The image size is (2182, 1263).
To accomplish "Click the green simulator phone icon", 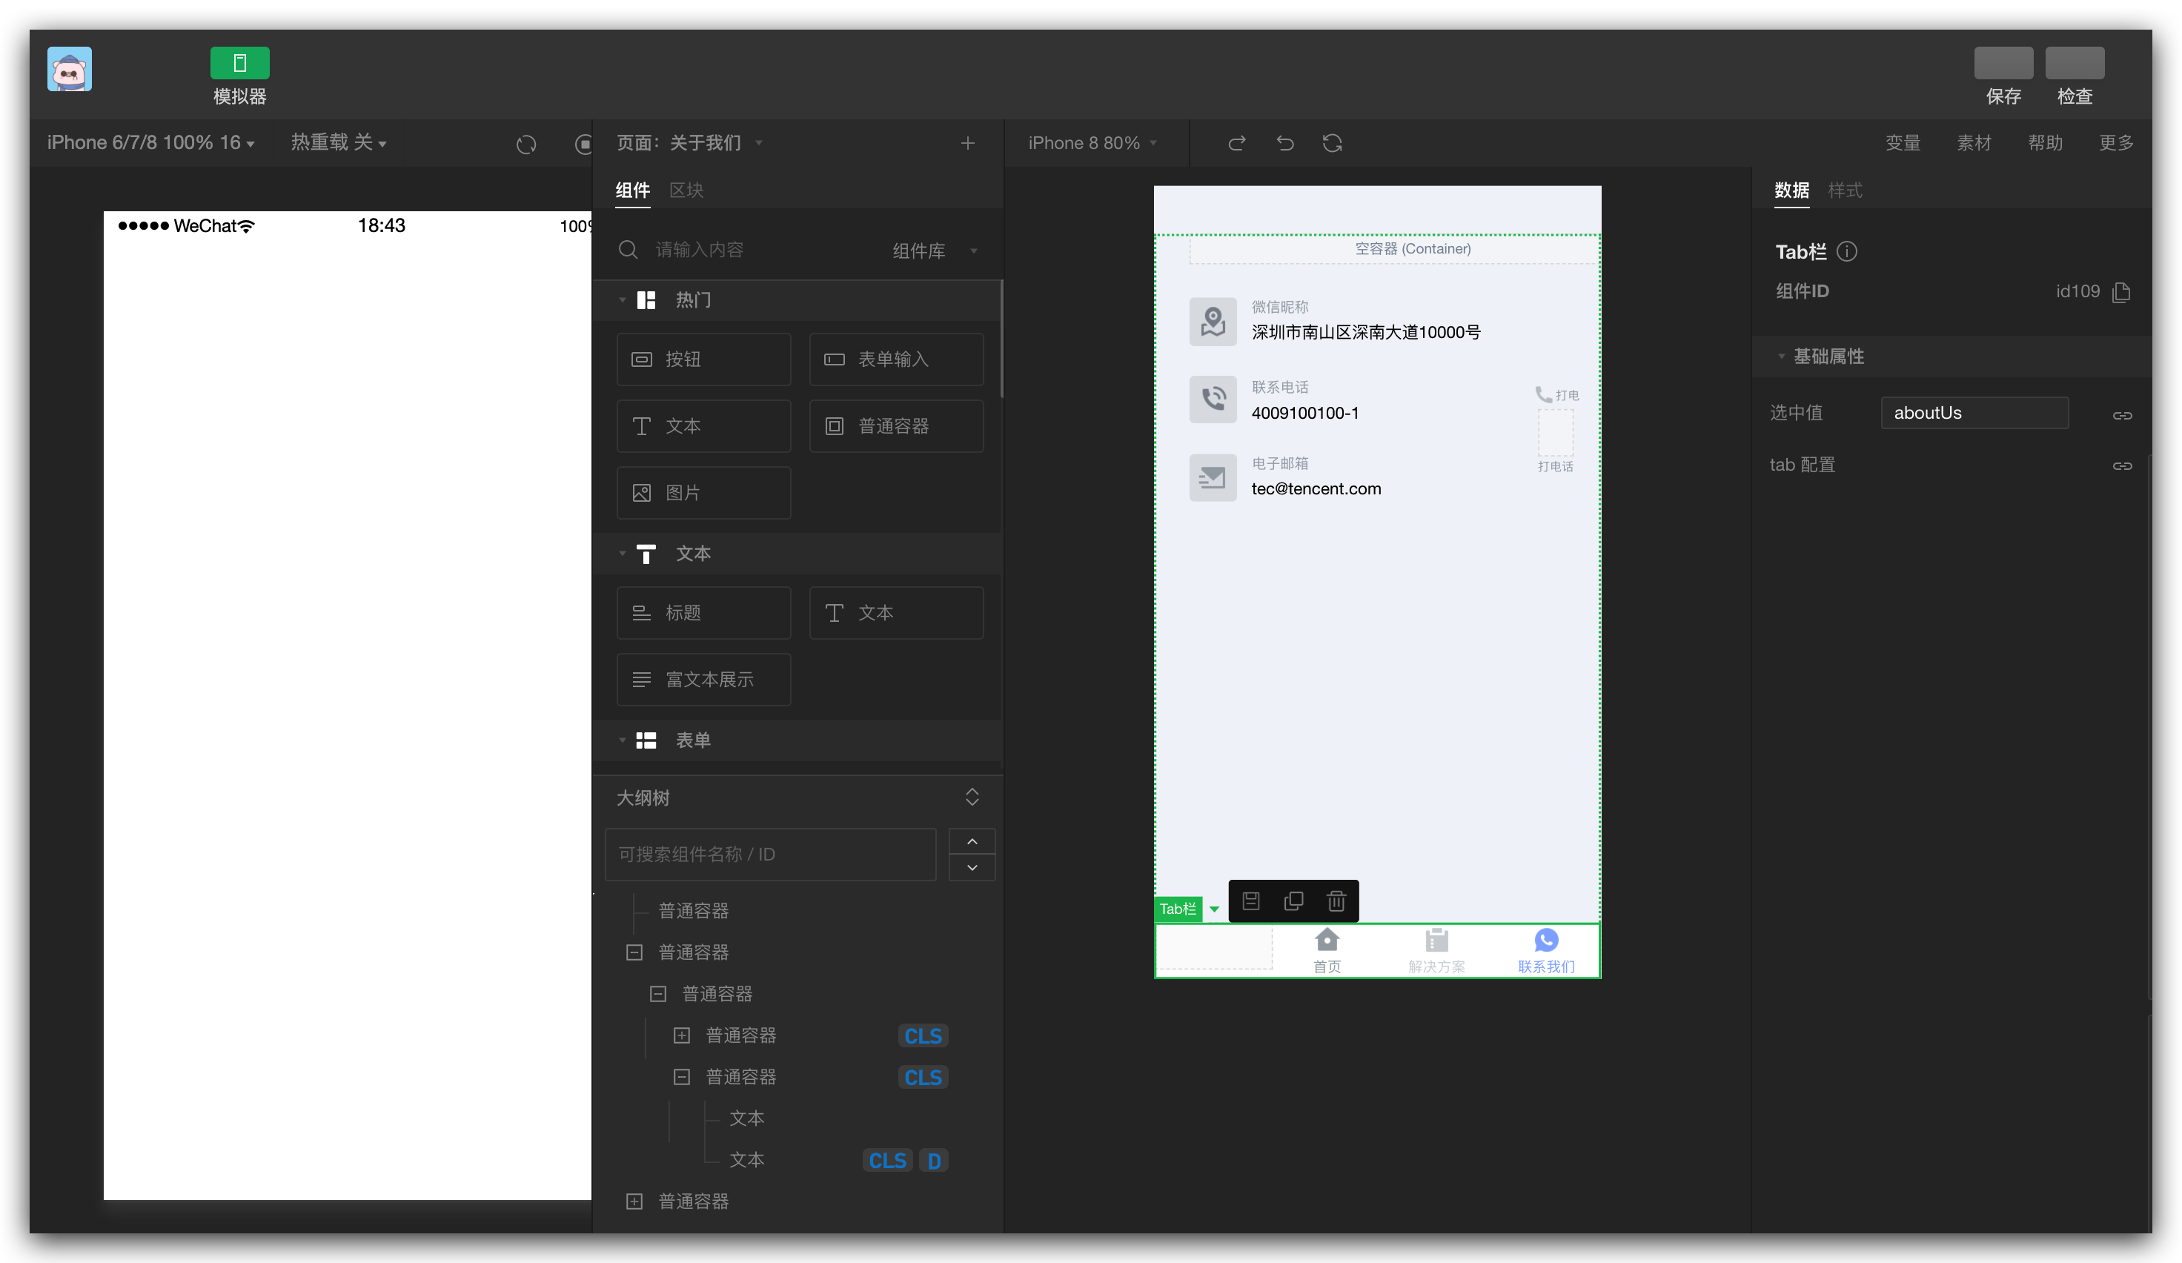I will tap(240, 62).
